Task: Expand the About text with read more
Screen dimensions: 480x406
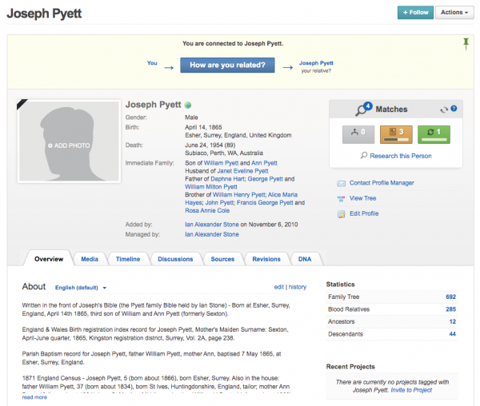Action: 34,397
